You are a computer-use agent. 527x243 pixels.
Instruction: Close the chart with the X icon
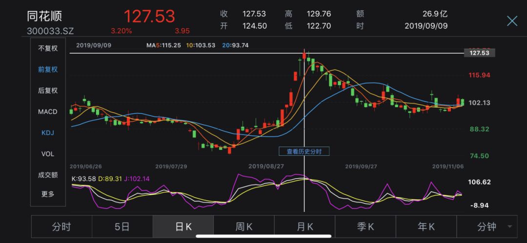[x=512, y=21]
